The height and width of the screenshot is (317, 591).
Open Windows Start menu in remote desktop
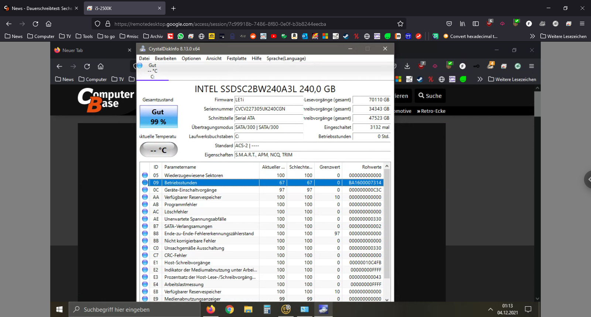click(x=59, y=309)
